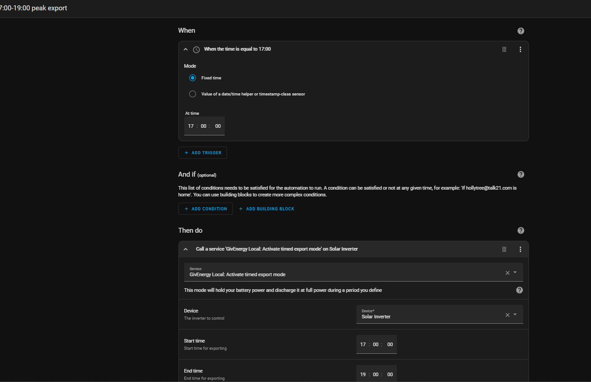This screenshot has width=591, height=382.
Task: Click the hours field of End time
Action: 363,374
